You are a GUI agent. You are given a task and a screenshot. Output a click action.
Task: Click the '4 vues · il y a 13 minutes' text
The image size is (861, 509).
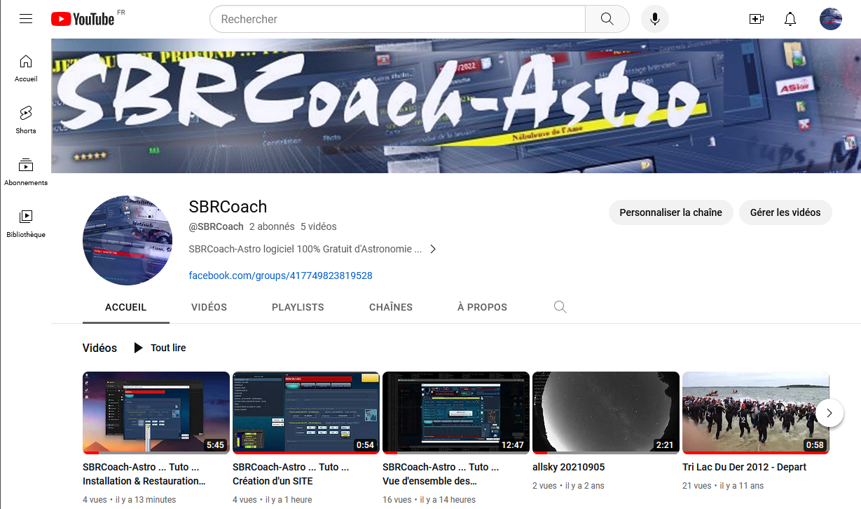point(130,500)
